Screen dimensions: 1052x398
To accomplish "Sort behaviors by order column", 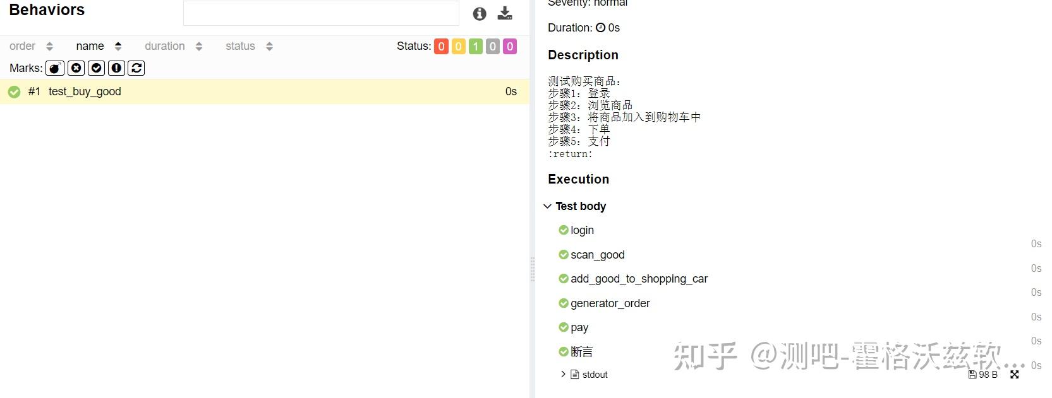I will [x=31, y=46].
